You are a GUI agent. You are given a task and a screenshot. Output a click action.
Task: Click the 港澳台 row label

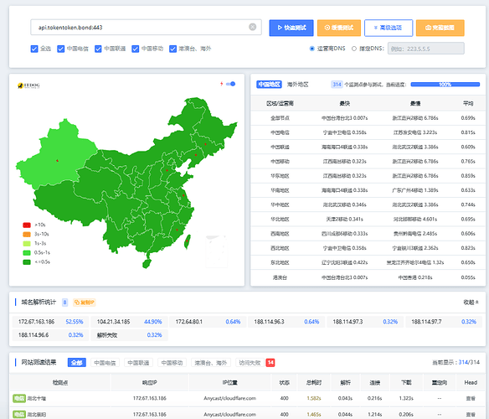(280, 277)
